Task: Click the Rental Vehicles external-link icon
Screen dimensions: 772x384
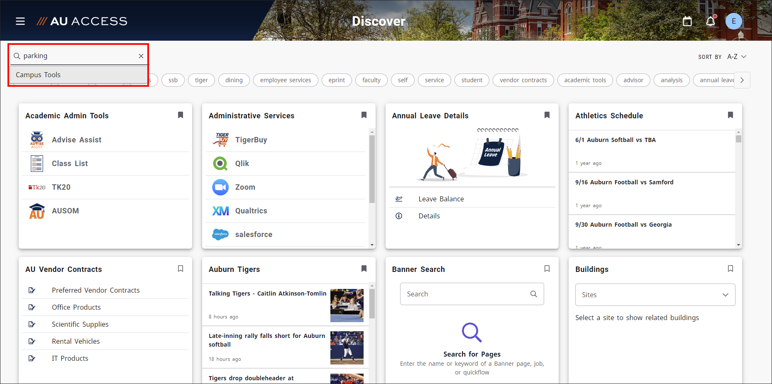Action: click(32, 341)
